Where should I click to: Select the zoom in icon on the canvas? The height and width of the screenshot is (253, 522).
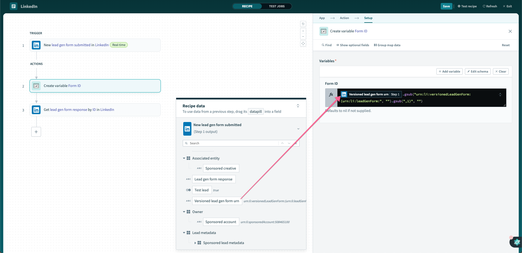pyautogui.click(x=303, y=31)
